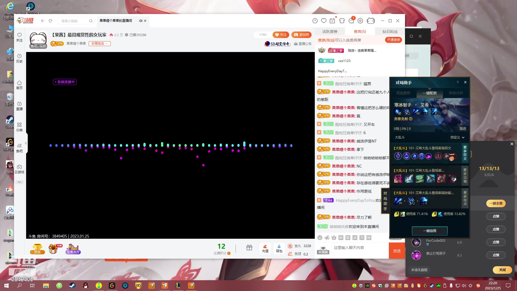Expand 更多加点 options

pyautogui.click(x=465, y=198)
